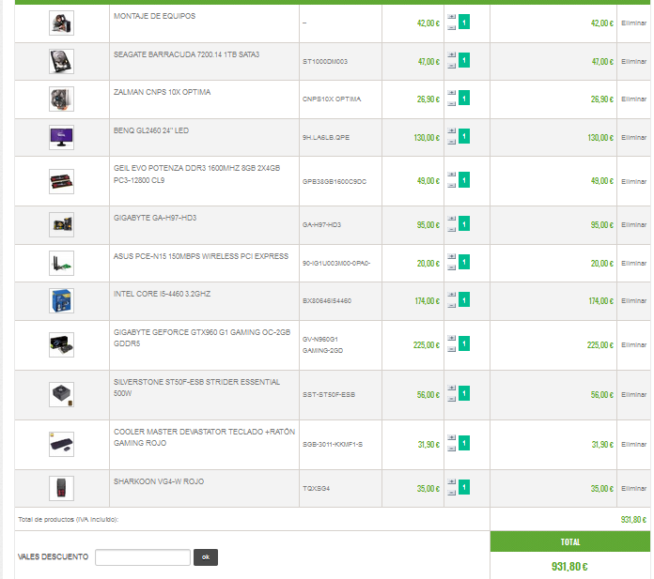Decrease quantity of BenQ GL2460 monitor
The height and width of the screenshot is (579, 654).
pyautogui.click(x=451, y=142)
